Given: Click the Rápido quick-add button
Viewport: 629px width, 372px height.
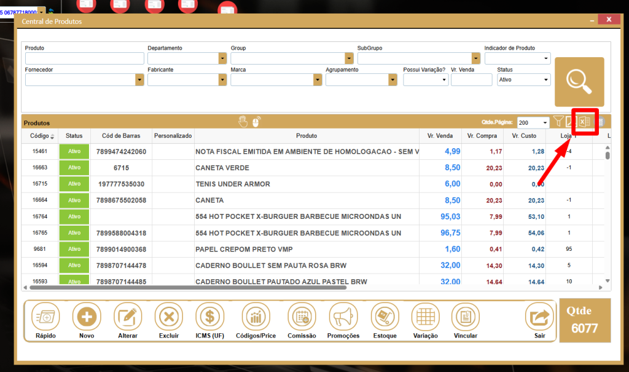Looking at the screenshot, I should click(46, 317).
